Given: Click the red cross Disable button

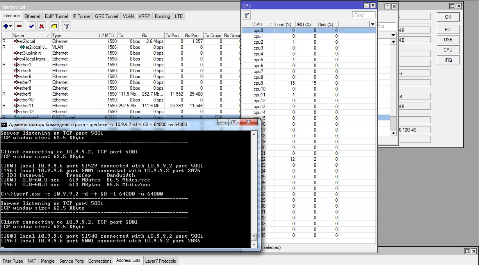Looking at the screenshot, I should click(x=41, y=26).
